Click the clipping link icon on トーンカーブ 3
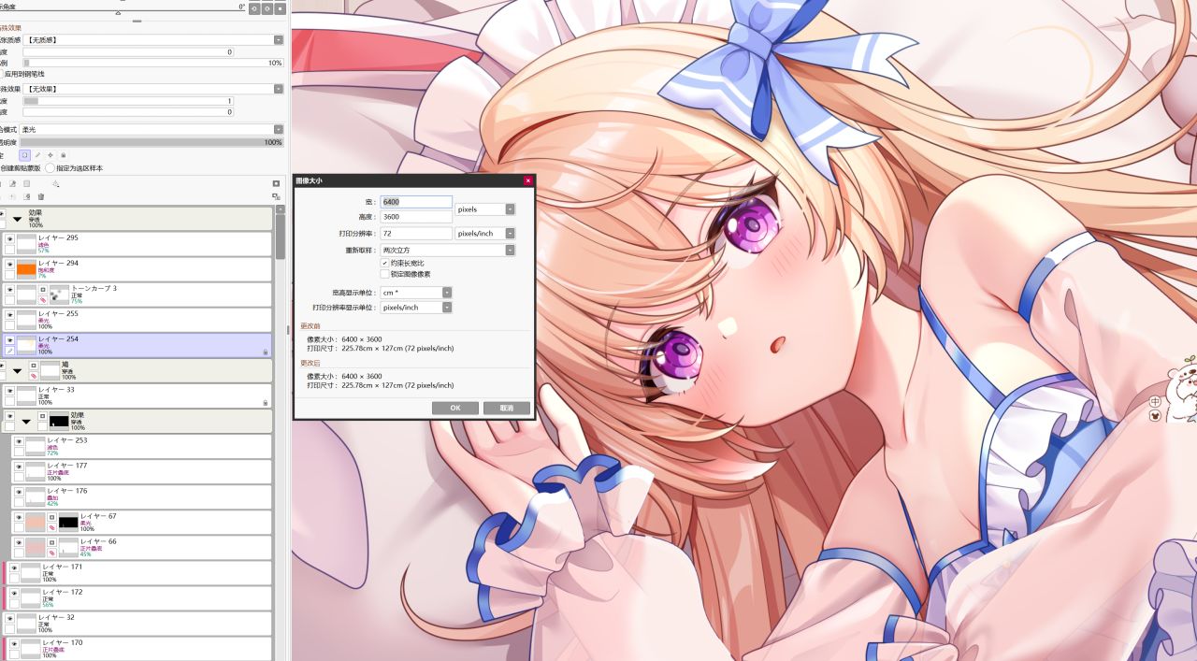1197x661 pixels. point(43,299)
